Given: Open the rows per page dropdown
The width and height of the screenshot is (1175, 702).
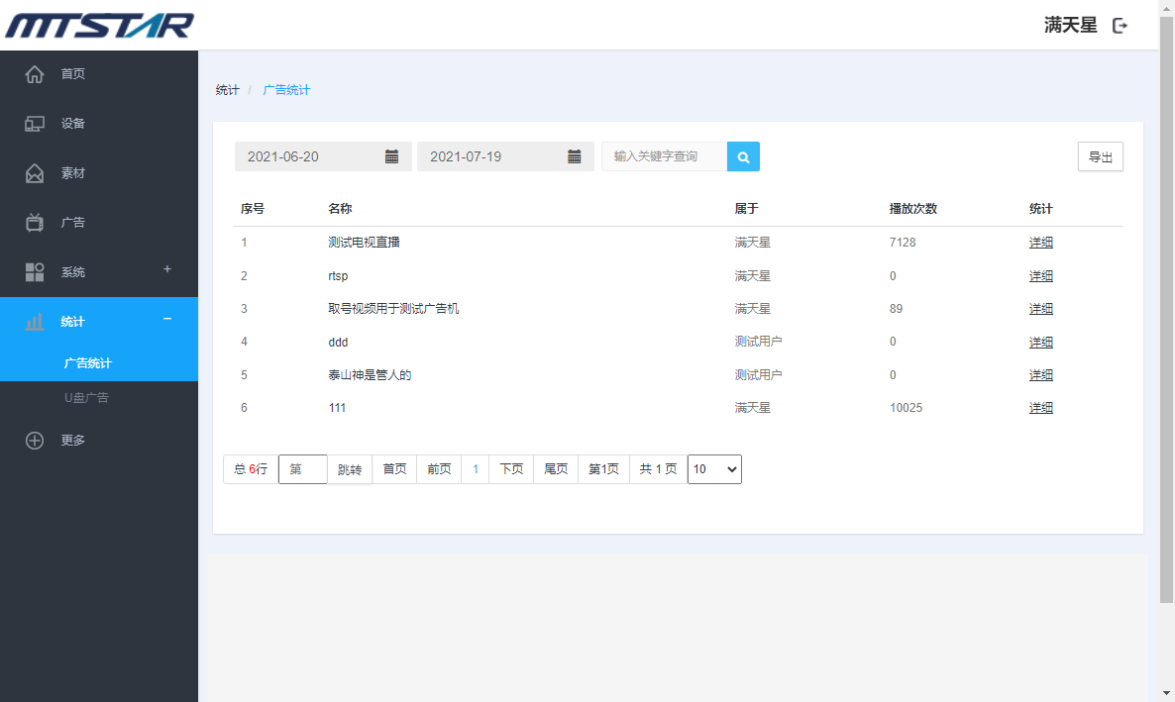Looking at the screenshot, I should click(x=714, y=469).
